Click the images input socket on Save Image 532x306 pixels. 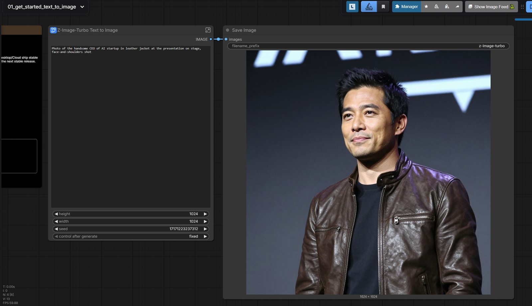tap(226, 39)
